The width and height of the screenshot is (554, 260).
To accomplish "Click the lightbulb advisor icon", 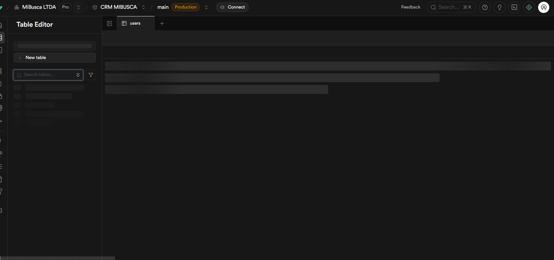I will [500, 7].
